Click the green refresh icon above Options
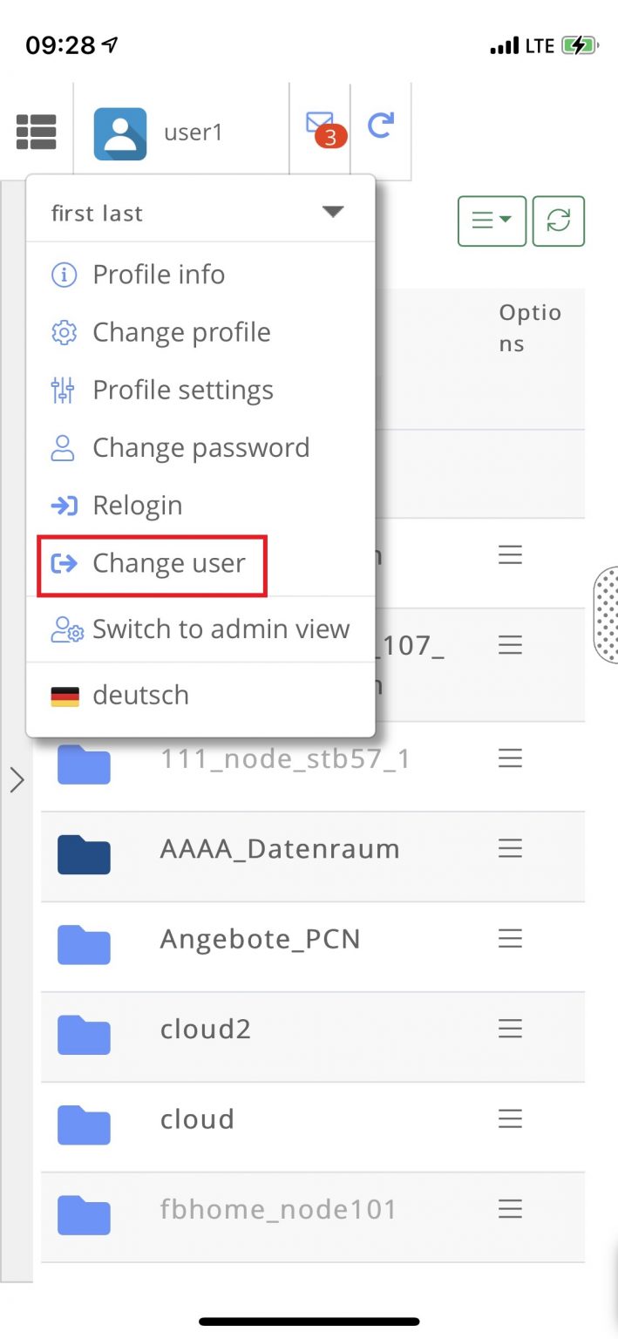Screen dimensions: 618x1339 click(x=558, y=221)
